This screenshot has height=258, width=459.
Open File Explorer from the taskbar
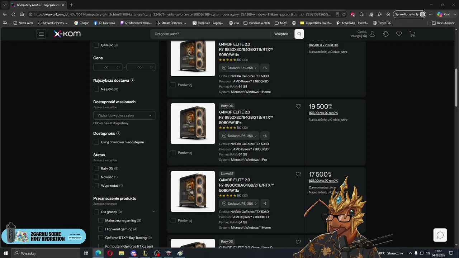[x=122, y=253]
